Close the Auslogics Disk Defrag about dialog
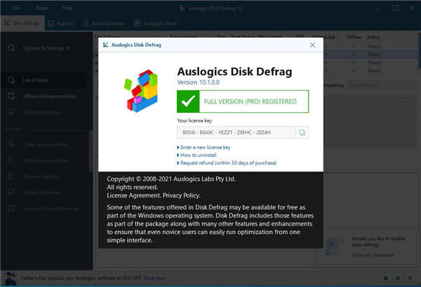The image size is (421, 287). tap(312, 45)
